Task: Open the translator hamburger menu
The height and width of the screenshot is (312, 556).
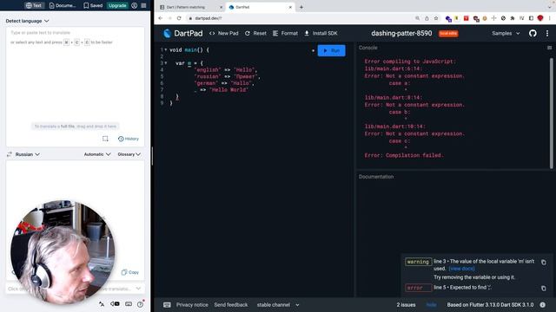Action: [143, 5]
